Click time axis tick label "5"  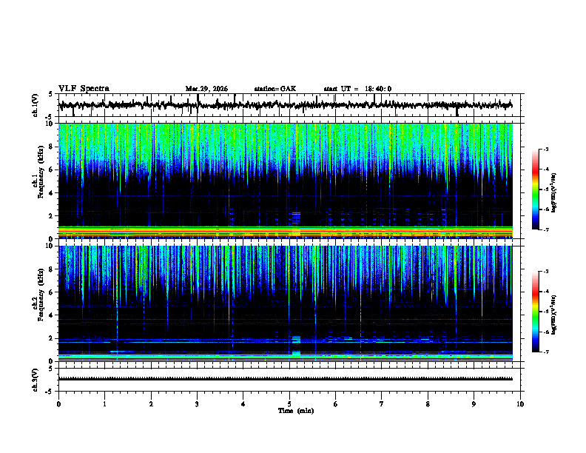289,404
